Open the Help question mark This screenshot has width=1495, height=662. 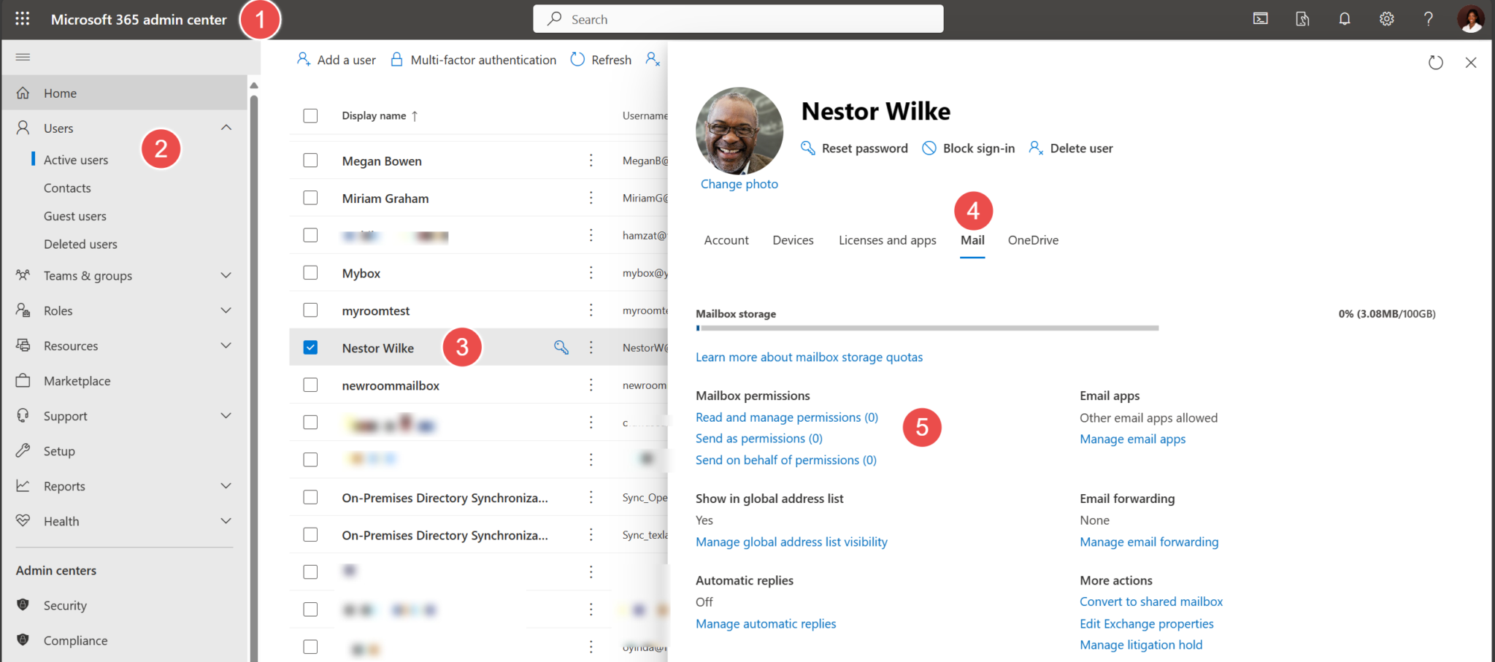tap(1428, 19)
